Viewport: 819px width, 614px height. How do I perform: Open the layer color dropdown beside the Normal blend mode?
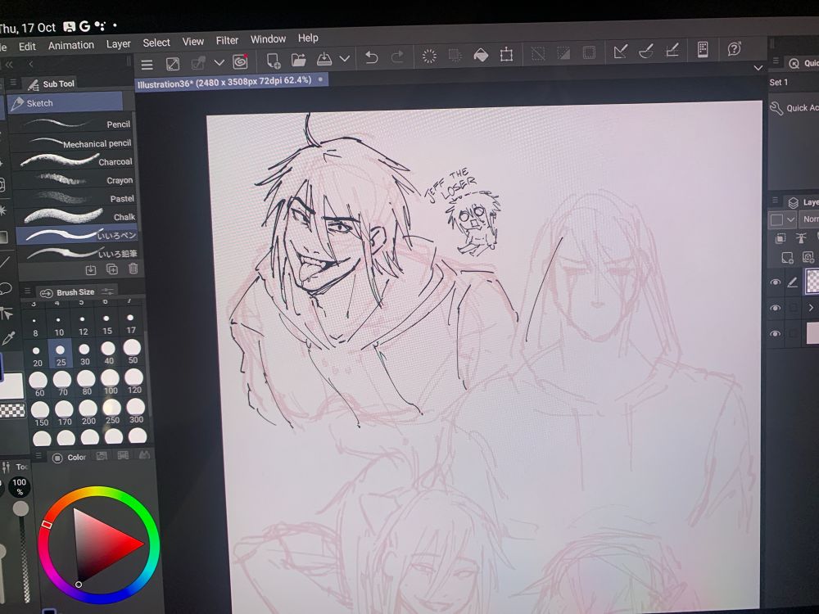point(790,219)
